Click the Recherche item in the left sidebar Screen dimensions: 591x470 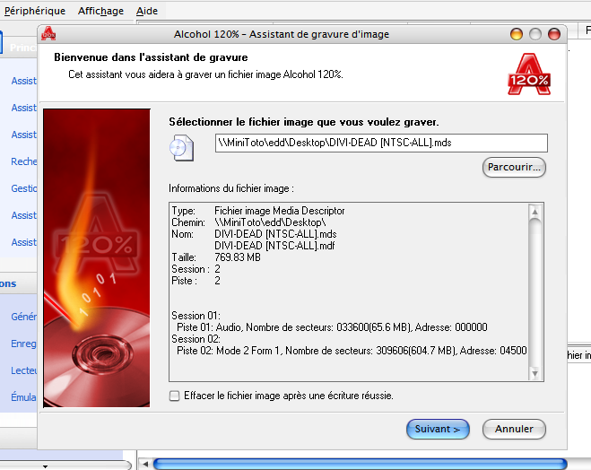coord(23,161)
